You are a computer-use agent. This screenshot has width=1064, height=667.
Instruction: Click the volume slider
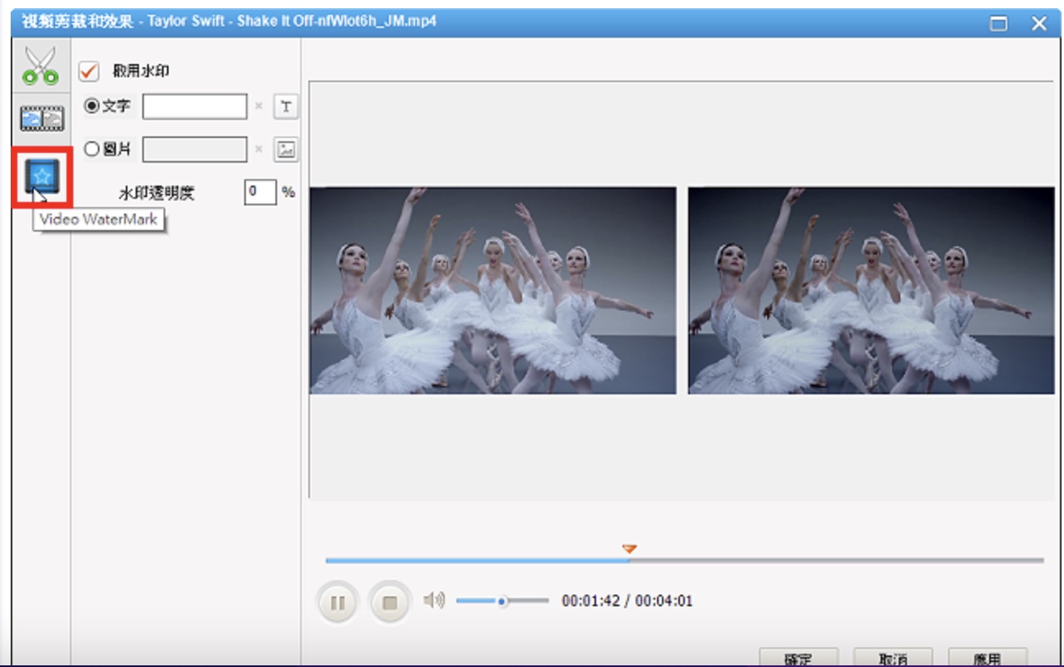click(502, 600)
